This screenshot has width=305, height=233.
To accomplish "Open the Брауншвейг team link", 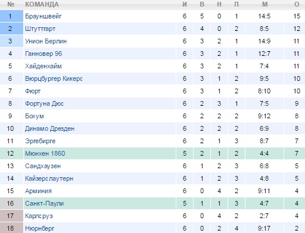I will 43,16.
